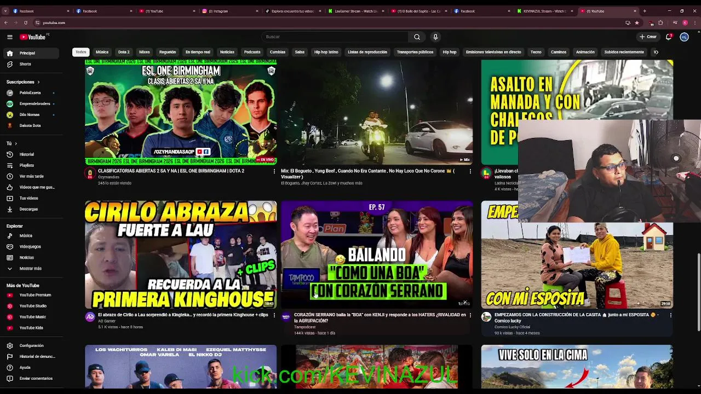Open the Tampodcast channel link
Image resolution: width=701 pixels, height=394 pixels.
304,327
